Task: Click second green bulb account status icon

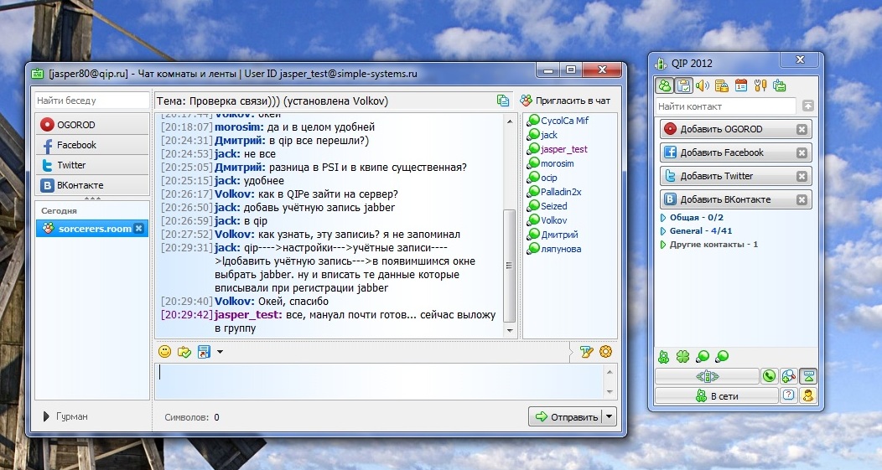Action: click(722, 356)
